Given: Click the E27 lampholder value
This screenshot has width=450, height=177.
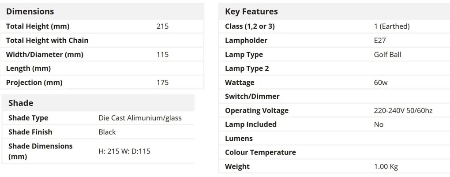Looking at the screenshot, I should pos(380,41).
